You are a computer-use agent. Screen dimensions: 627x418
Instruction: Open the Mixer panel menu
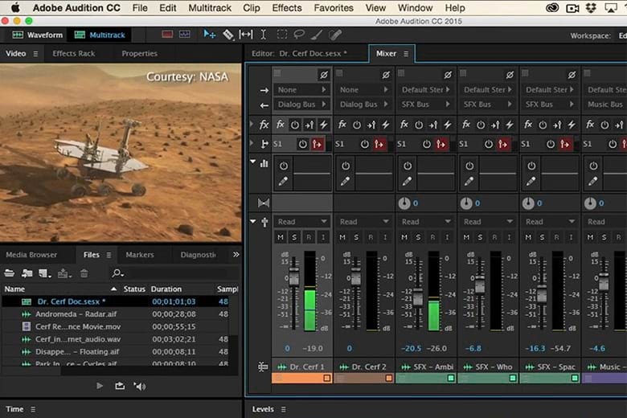tap(406, 54)
